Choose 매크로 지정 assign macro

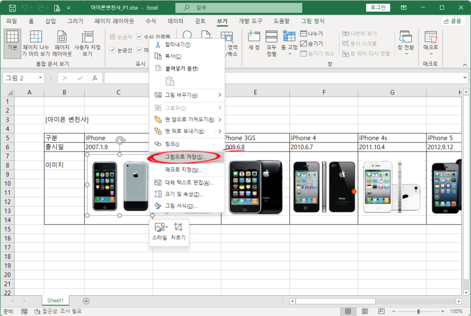click(x=187, y=170)
